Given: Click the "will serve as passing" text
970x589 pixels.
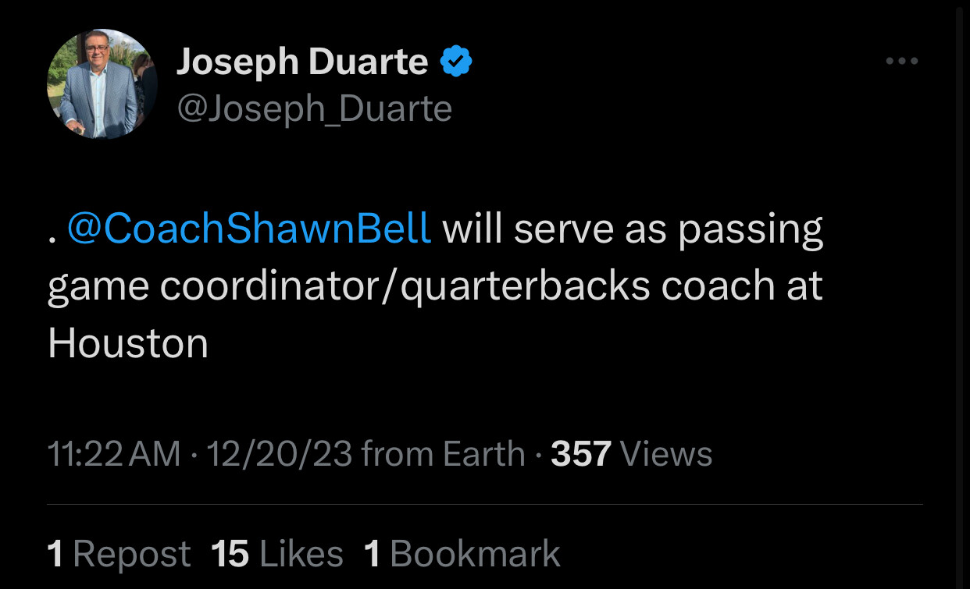Looking at the screenshot, I should click(633, 229).
